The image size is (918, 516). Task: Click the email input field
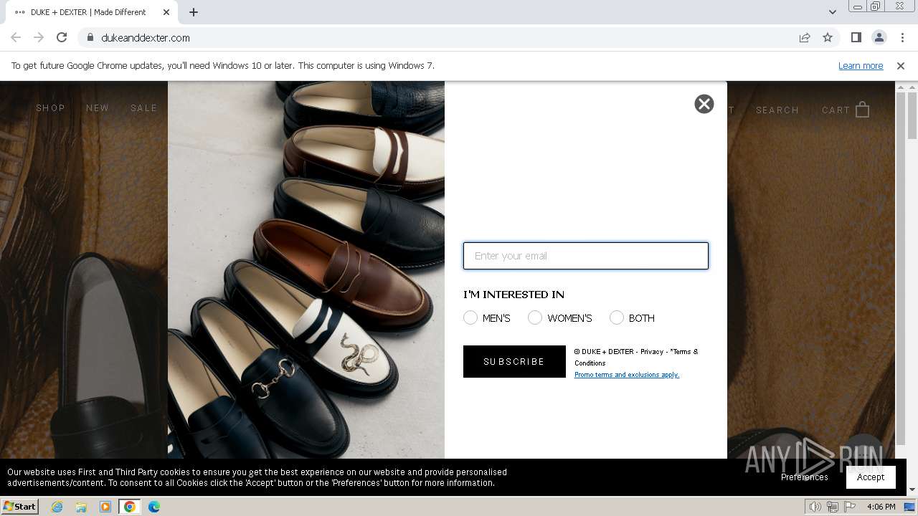click(x=586, y=256)
